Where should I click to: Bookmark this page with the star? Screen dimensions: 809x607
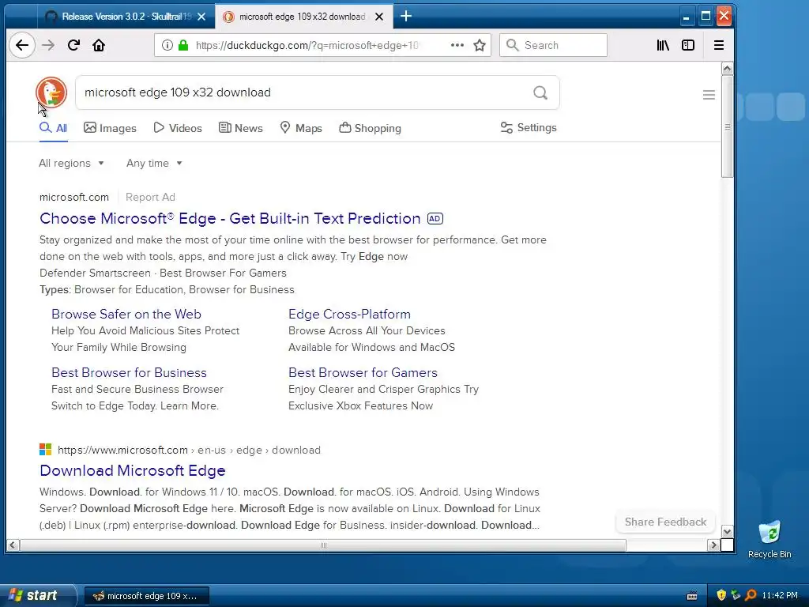click(480, 45)
